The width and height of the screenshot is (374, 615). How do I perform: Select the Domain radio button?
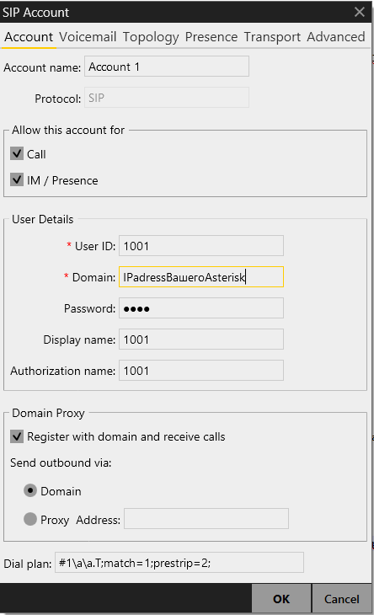[x=30, y=490]
